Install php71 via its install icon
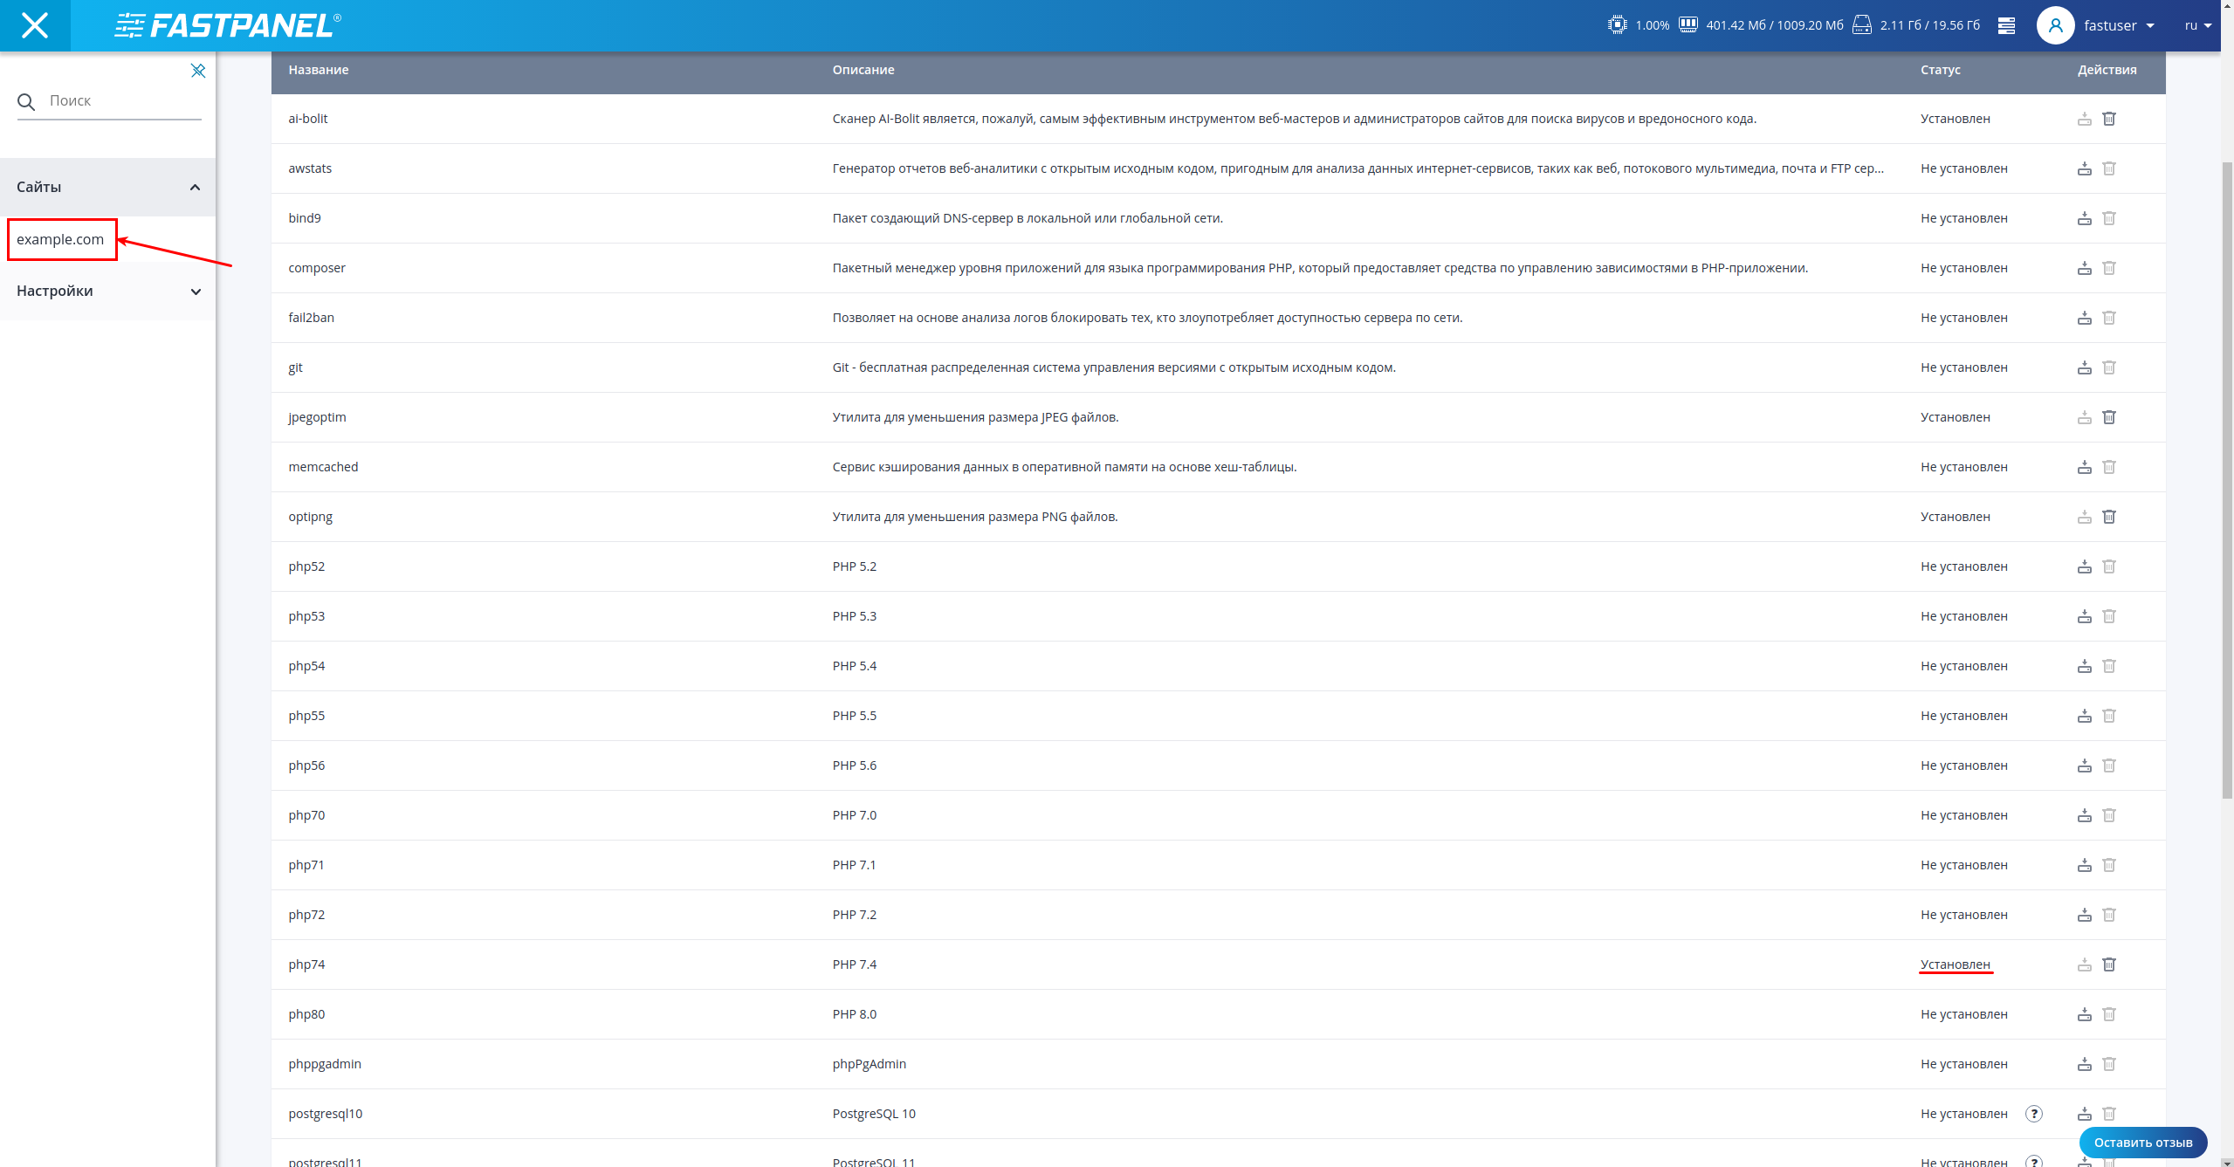 (x=2084, y=865)
